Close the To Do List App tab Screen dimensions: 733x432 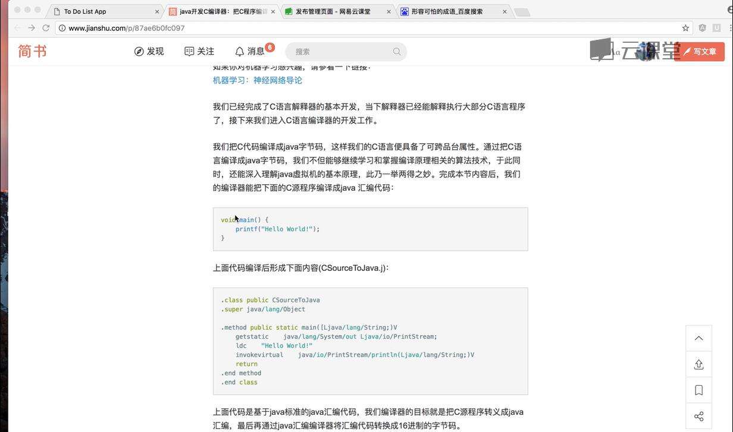157,11
